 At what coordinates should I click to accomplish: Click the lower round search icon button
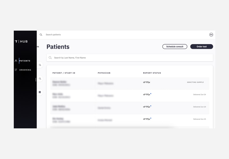(x=40, y=79)
